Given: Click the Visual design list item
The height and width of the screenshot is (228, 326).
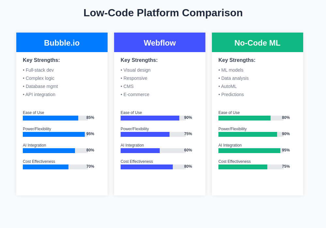Looking at the screenshot, I should (x=136, y=70).
